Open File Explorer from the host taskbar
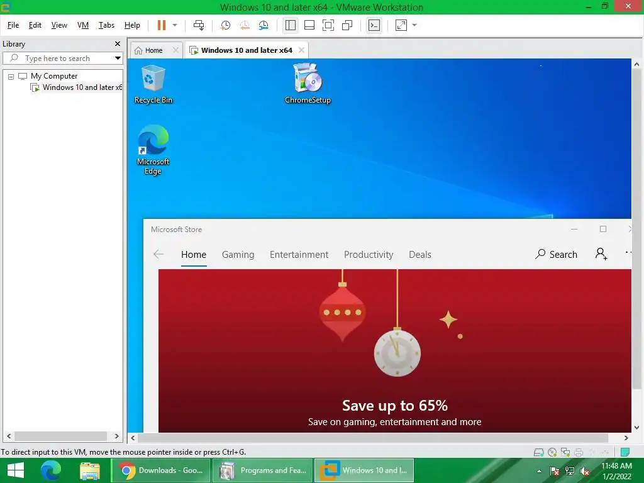This screenshot has height=483, width=644. click(x=90, y=470)
